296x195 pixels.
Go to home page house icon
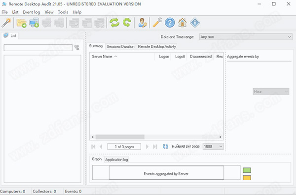(x=183, y=23)
